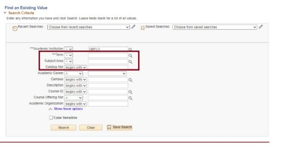Focus the Academic Organization input field

click(x=108, y=104)
